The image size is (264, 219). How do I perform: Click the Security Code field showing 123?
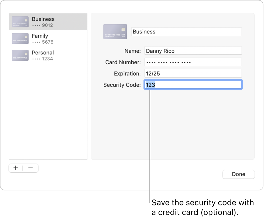coord(193,84)
